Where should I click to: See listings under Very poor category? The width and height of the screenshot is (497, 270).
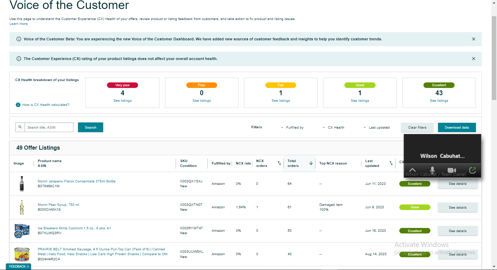click(x=123, y=101)
